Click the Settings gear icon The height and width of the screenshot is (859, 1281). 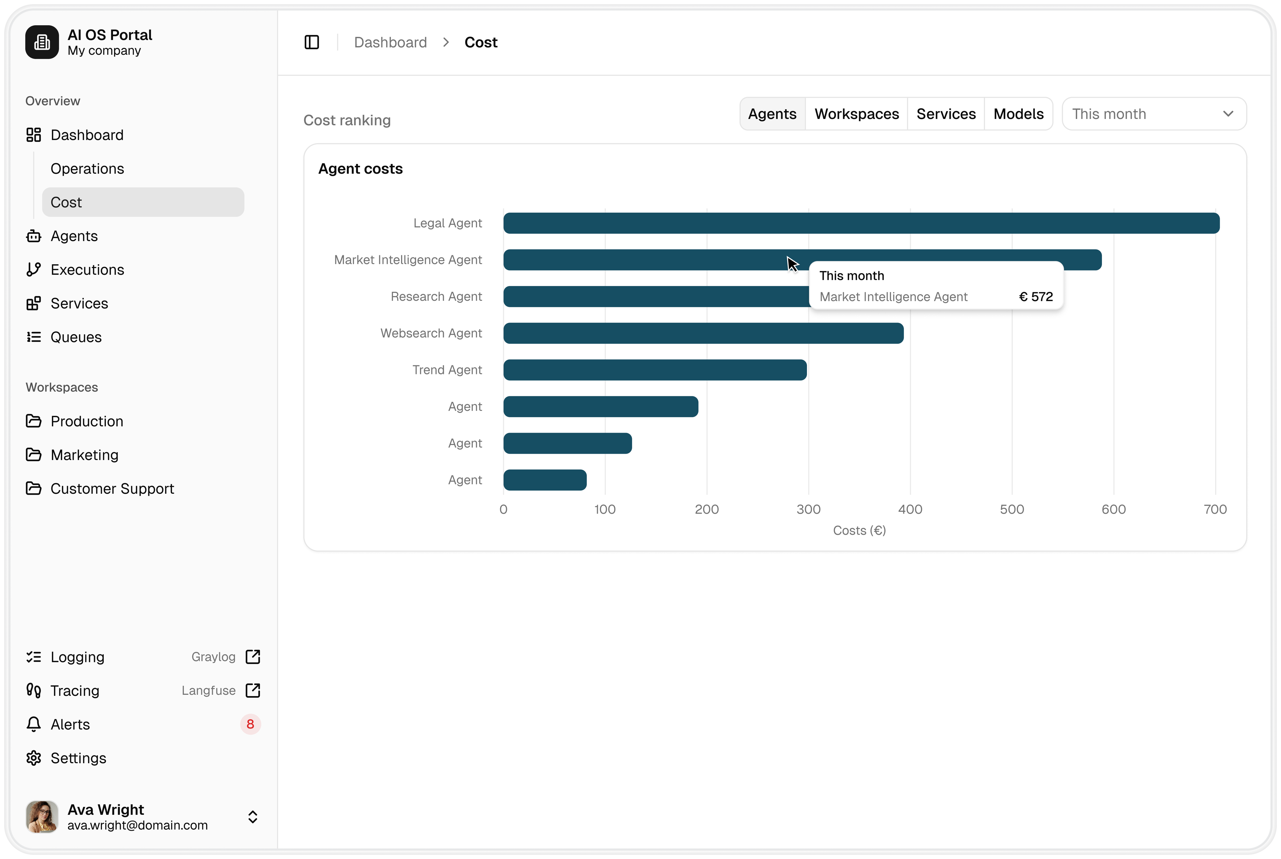(x=33, y=758)
